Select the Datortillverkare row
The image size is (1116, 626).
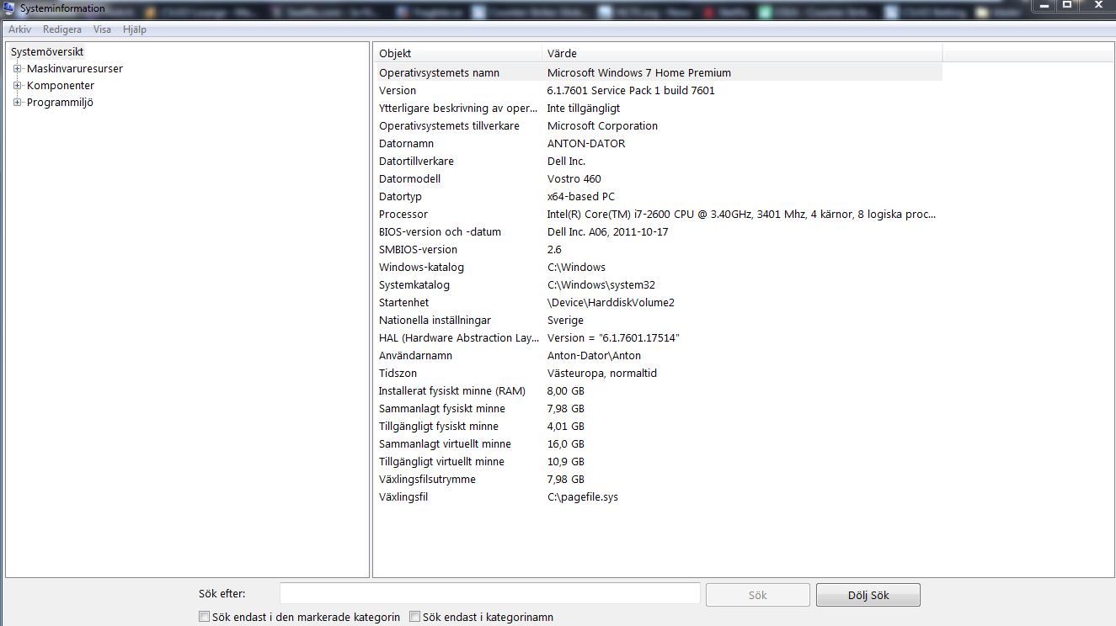coord(658,162)
